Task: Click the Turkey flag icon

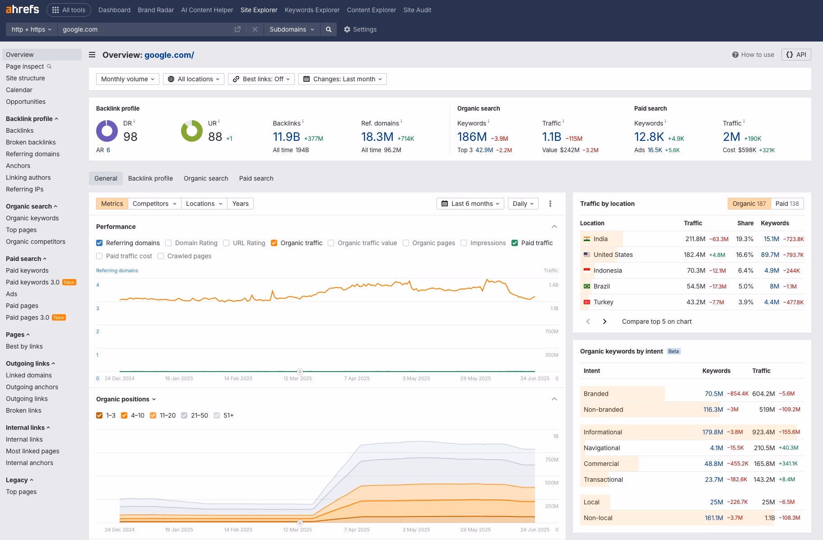Action: tap(587, 302)
